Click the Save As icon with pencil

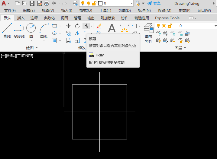tap(39, 3)
